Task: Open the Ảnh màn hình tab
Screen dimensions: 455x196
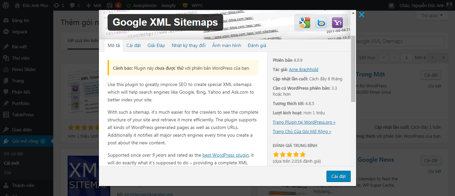Action: coord(227,45)
